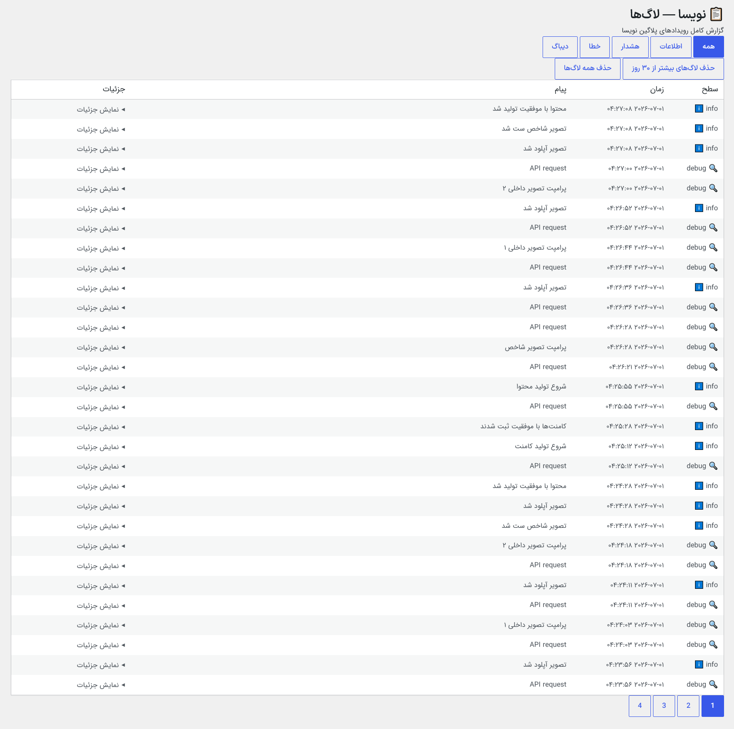734x729 pixels.
Task: Click debug magnifier icon of 04:26:44 پرامپت تصویر داخلی ۱ row
Action: tap(713, 247)
